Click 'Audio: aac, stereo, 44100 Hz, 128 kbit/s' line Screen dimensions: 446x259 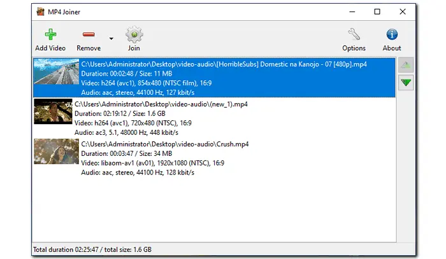[x=138, y=172]
